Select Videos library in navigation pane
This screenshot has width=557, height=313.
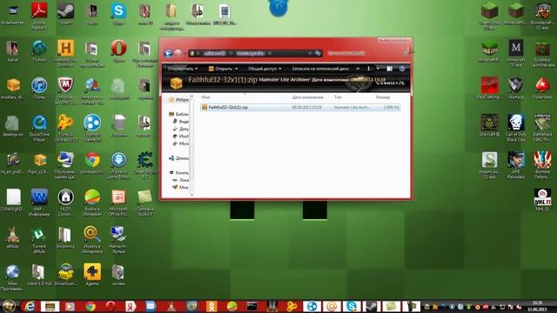point(181,122)
